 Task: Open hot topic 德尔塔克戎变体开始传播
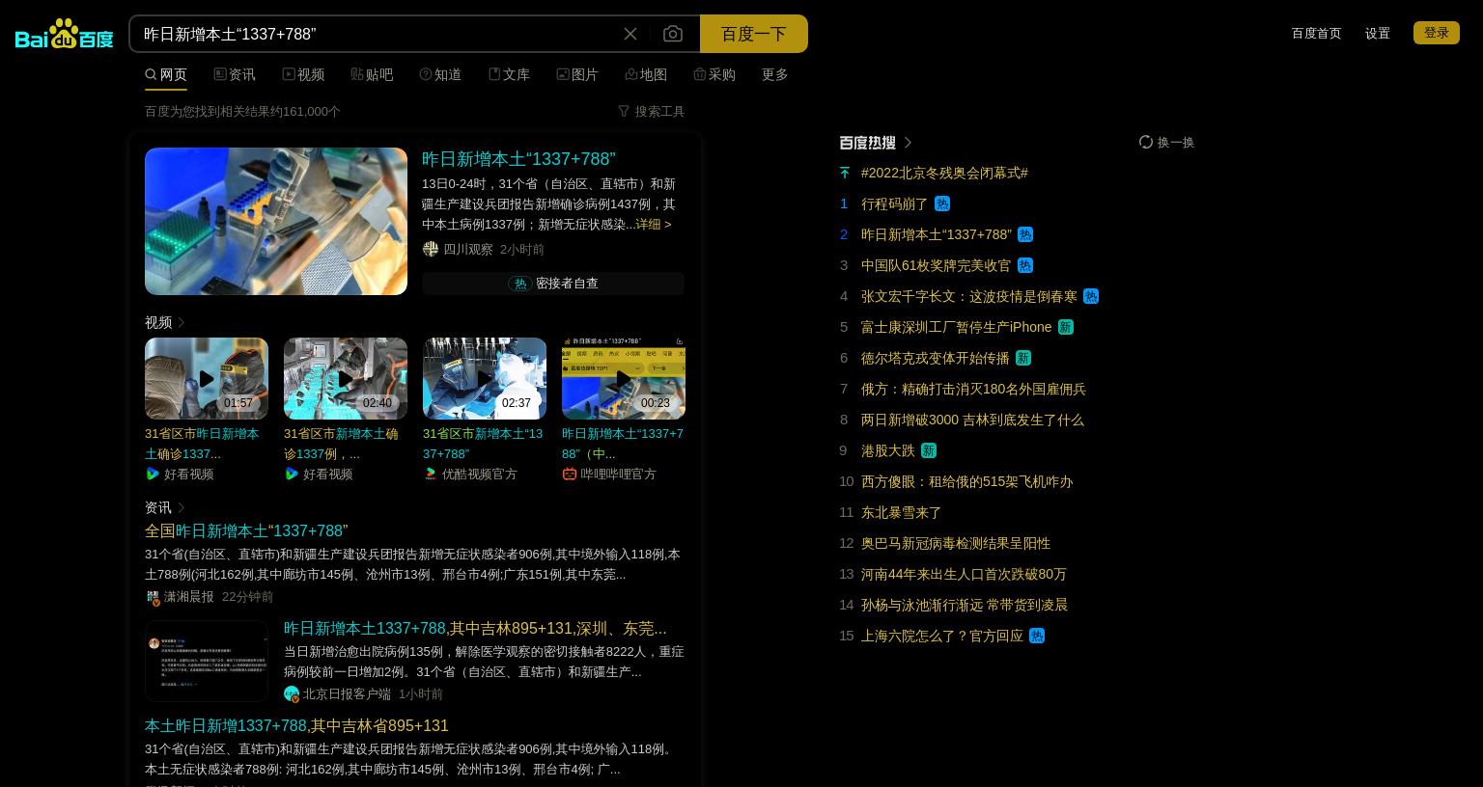[x=935, y=358]
